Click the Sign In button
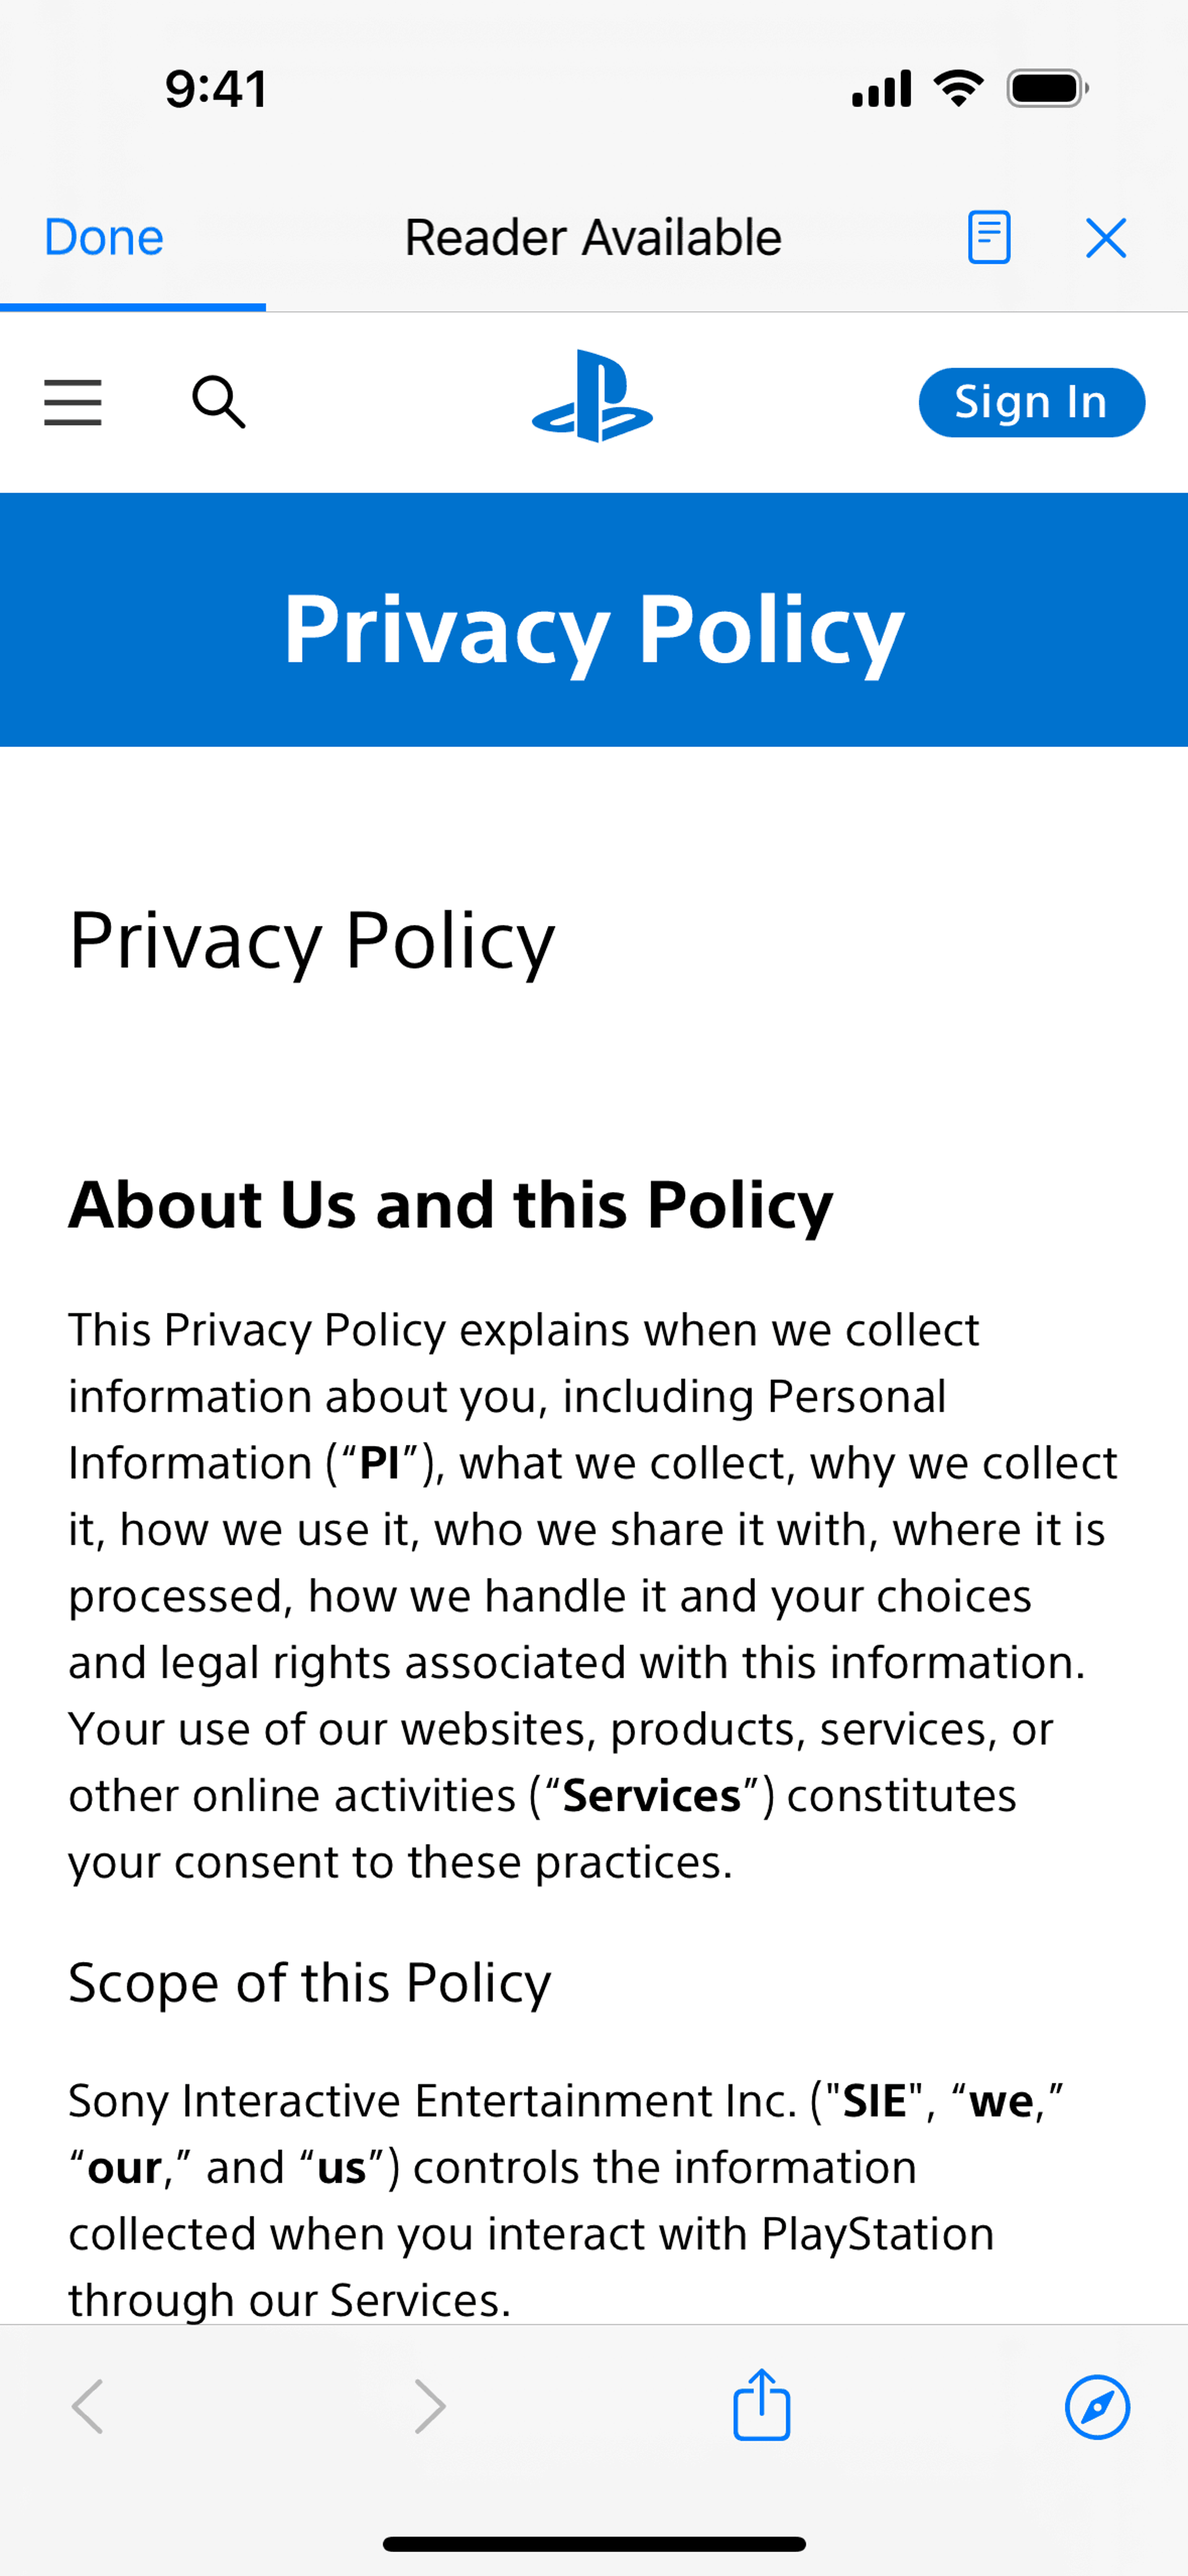 pyautogui.click(x=1031, y=402)
